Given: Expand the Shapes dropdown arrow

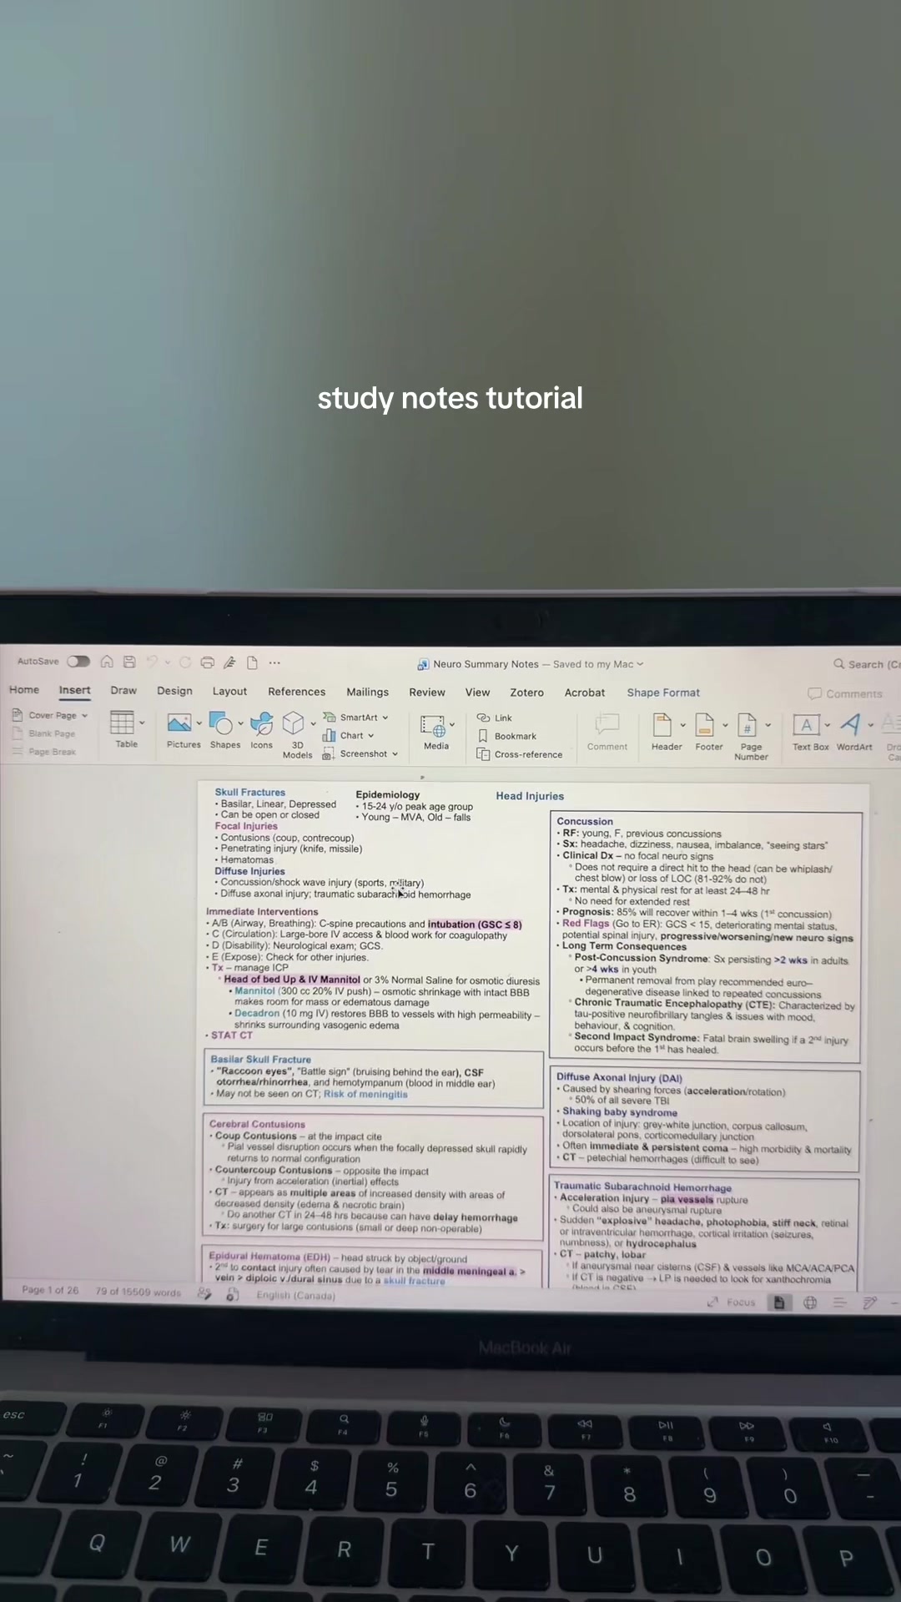Looking at the screenshot, I should [x=241, y=723].
